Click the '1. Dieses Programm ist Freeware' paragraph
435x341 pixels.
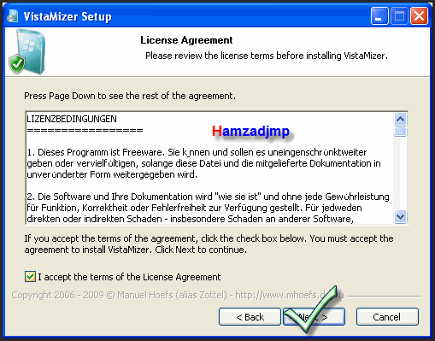[x=203, y=163]
